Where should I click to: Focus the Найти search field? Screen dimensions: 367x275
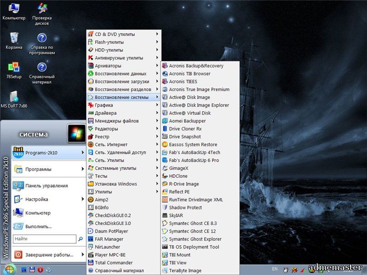click(44, 239)
